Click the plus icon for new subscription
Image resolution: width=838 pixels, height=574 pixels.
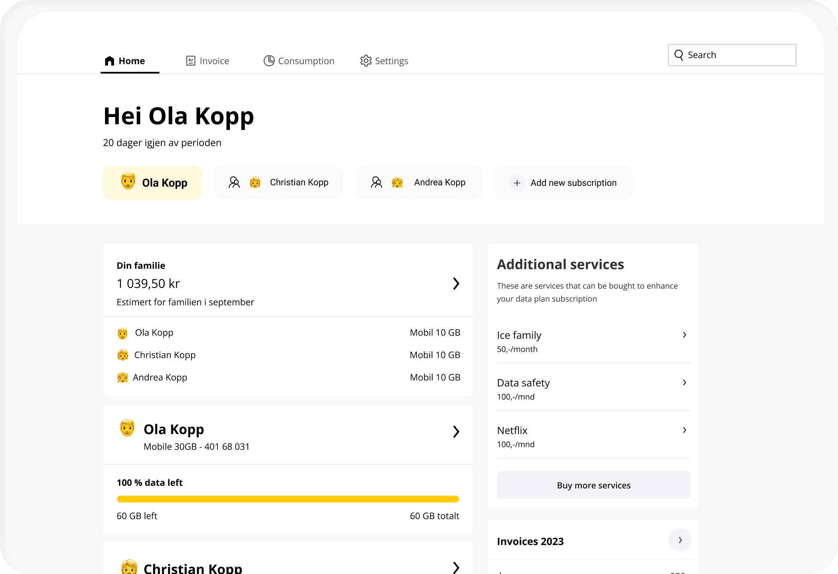517,183
